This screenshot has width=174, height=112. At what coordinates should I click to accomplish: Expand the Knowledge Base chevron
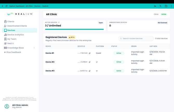[x=34, y=48]
